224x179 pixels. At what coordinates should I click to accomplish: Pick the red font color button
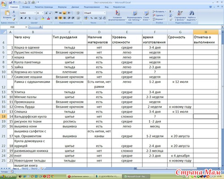tap(48, 18)
